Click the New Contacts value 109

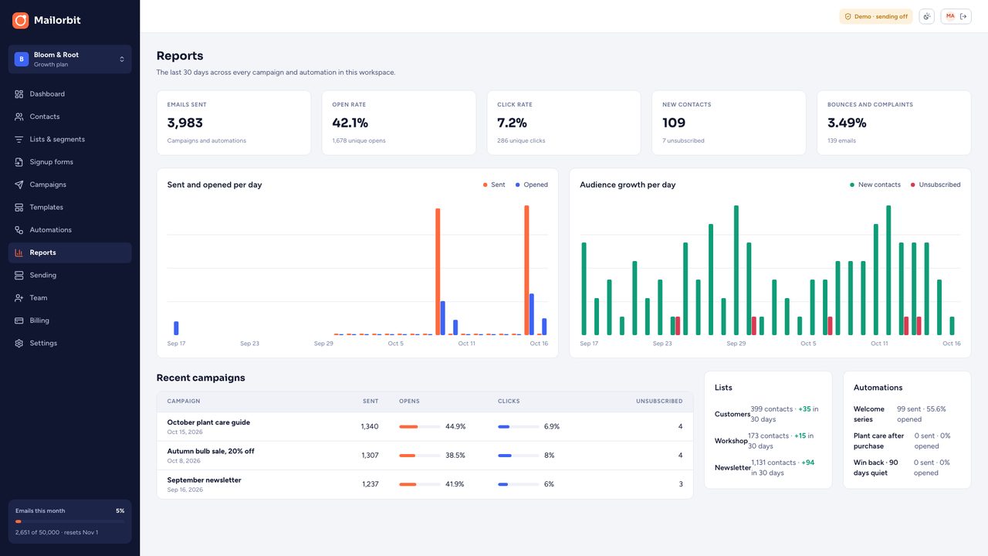click(x=674, y=123)
